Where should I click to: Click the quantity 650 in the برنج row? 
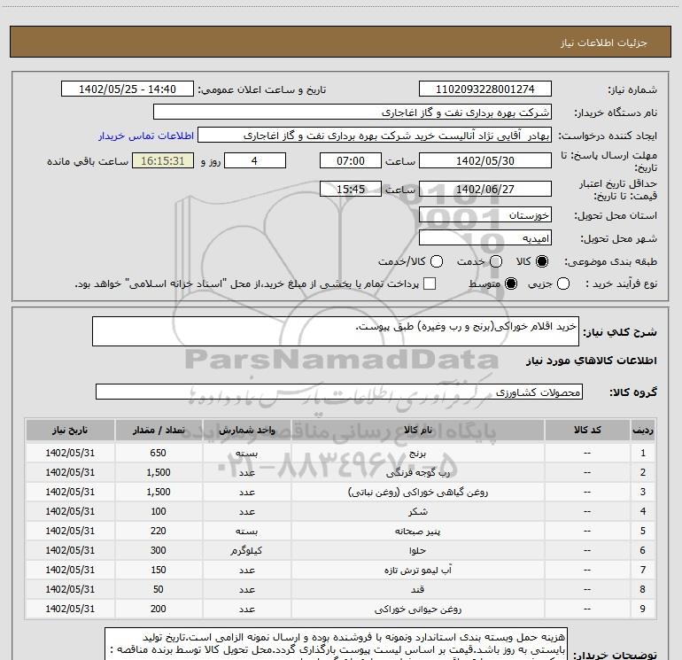click(159, 453)
